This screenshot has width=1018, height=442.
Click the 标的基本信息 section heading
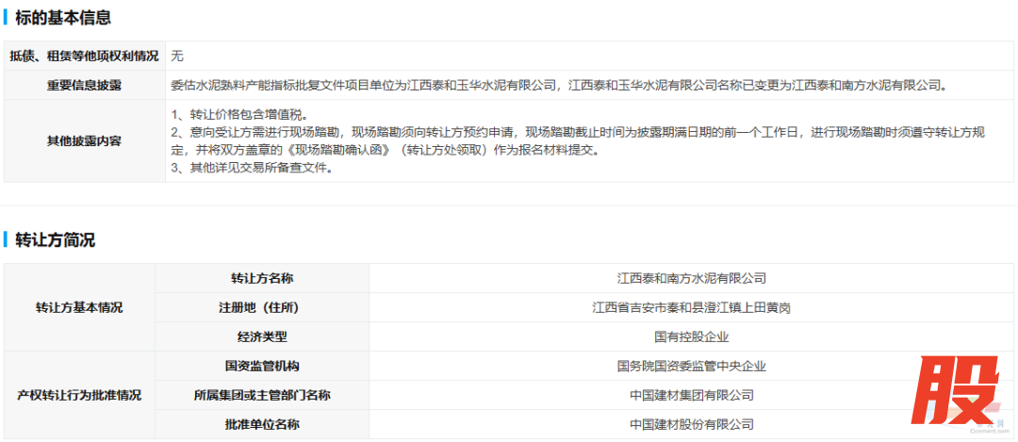click(62, 18)
